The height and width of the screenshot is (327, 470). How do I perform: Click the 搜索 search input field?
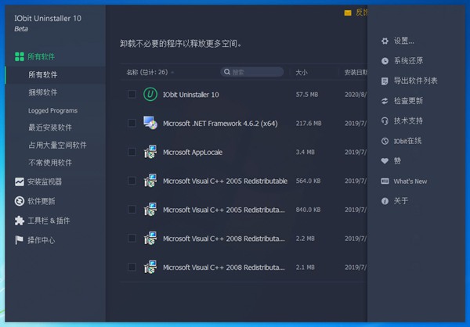click(x=252, y=72)
